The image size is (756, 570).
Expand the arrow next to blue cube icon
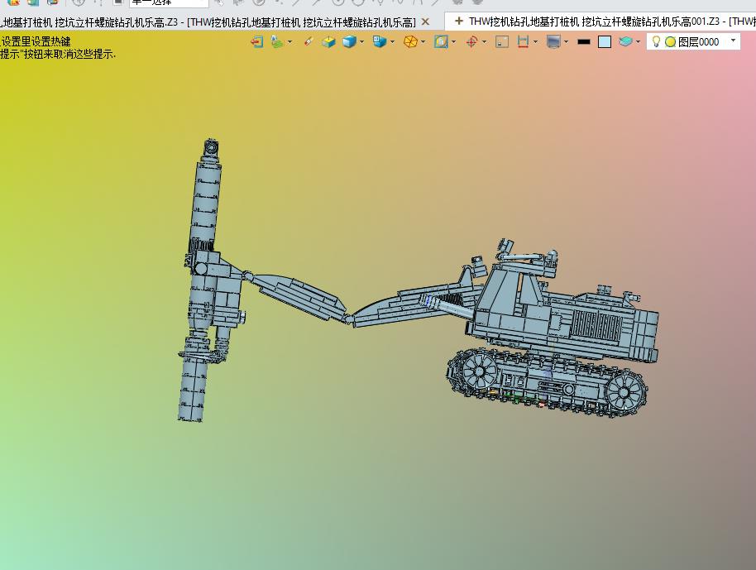(x=361, y=42)
